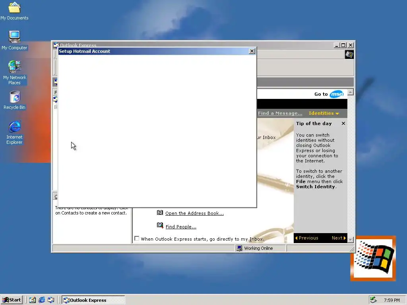Click scrollbar down arrow in Outlook Express

click(351, 239)
